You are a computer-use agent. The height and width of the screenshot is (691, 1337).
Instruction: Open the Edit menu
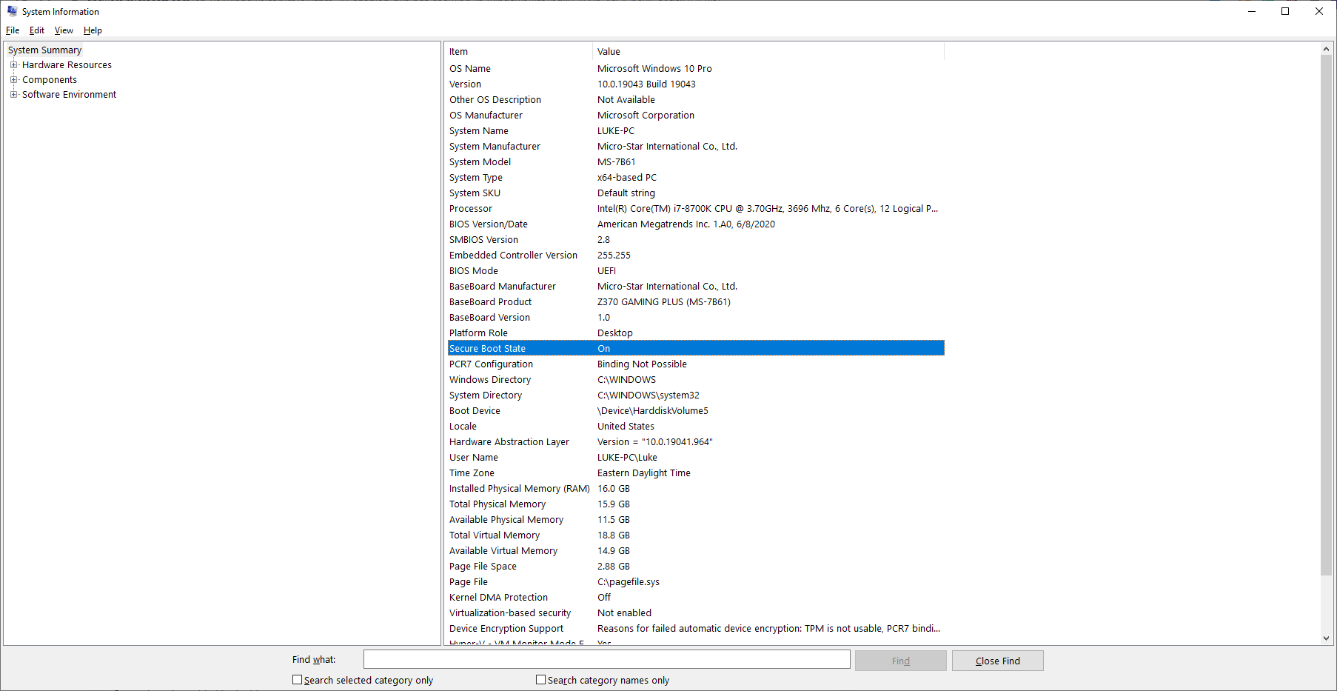(37, 30)
